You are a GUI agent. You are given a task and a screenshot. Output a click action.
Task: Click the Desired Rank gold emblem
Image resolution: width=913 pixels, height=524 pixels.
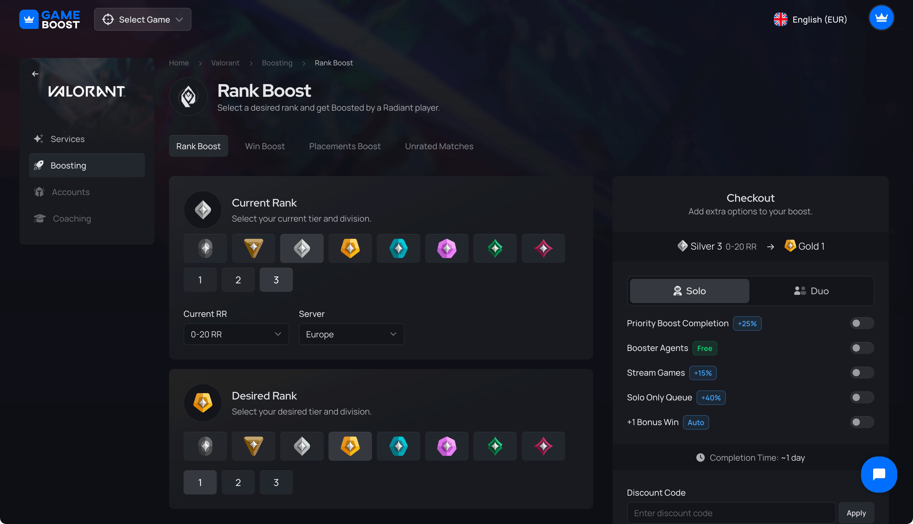click(203, 403)
